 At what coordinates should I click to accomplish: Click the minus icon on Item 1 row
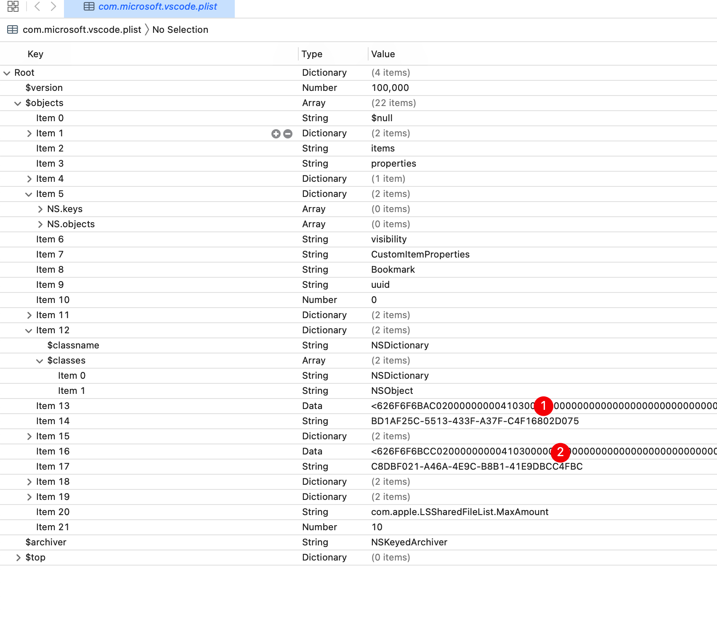coord(288,134)
